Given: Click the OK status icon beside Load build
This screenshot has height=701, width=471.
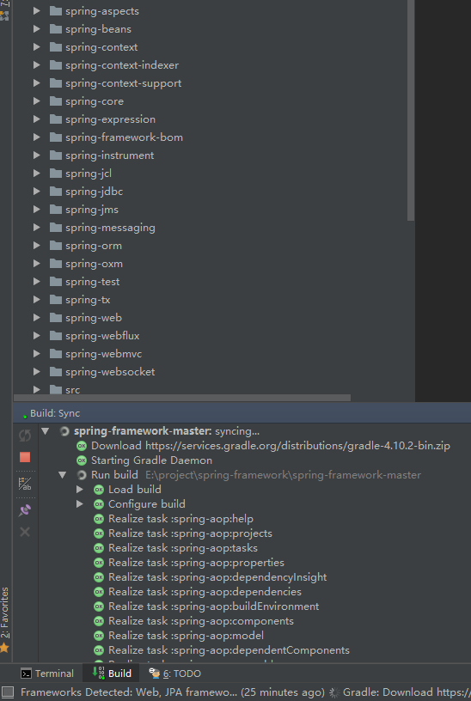Looking at the screenshot, I should coord(99,490).
